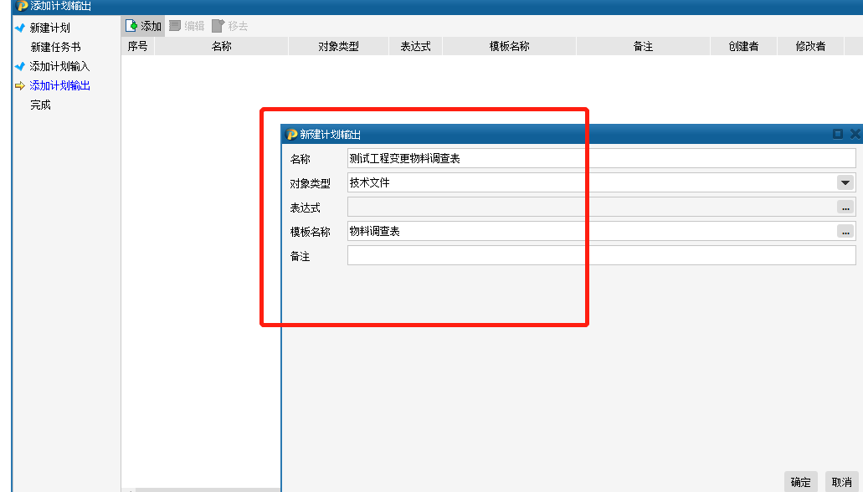863x492 pixels.
Task: Select the 新建任务书 wizard step
Action: [55, 47]
